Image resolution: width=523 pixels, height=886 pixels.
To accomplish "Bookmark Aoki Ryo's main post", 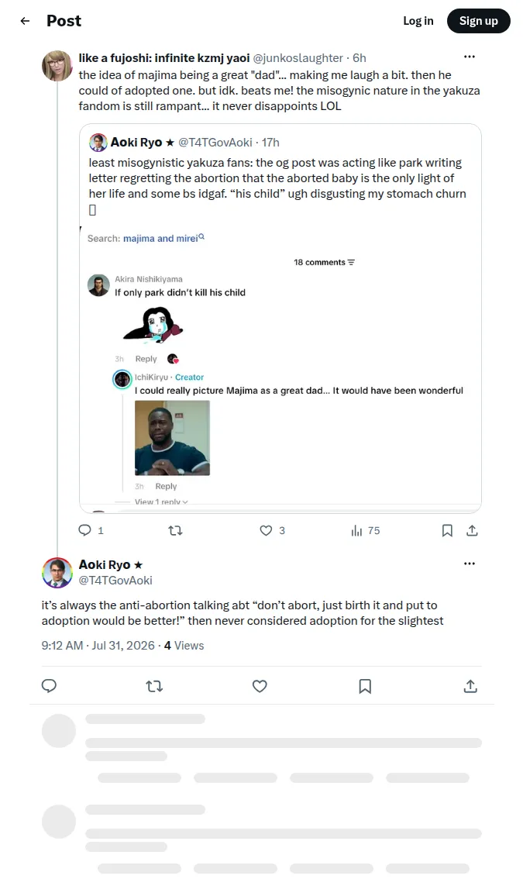I will click(x=366, y=686).
